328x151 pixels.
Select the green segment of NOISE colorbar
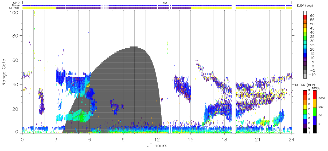pyautogui.click(x=314, y=112)
